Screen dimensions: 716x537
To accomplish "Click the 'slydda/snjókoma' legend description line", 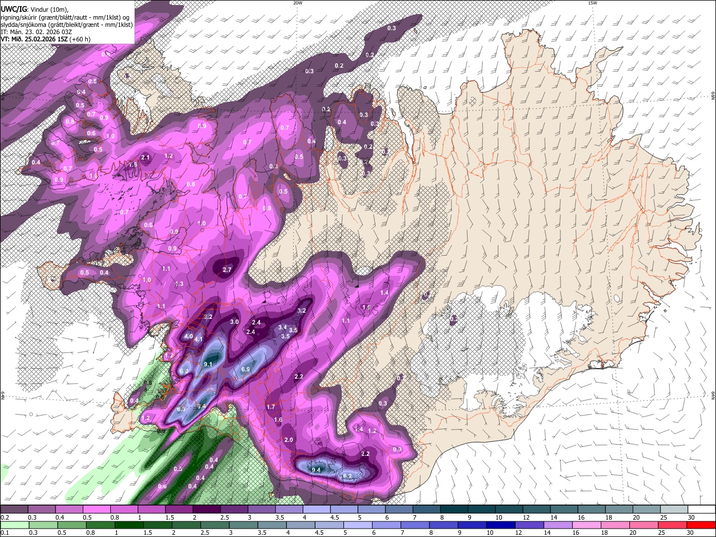I will (x=67, y=25).
